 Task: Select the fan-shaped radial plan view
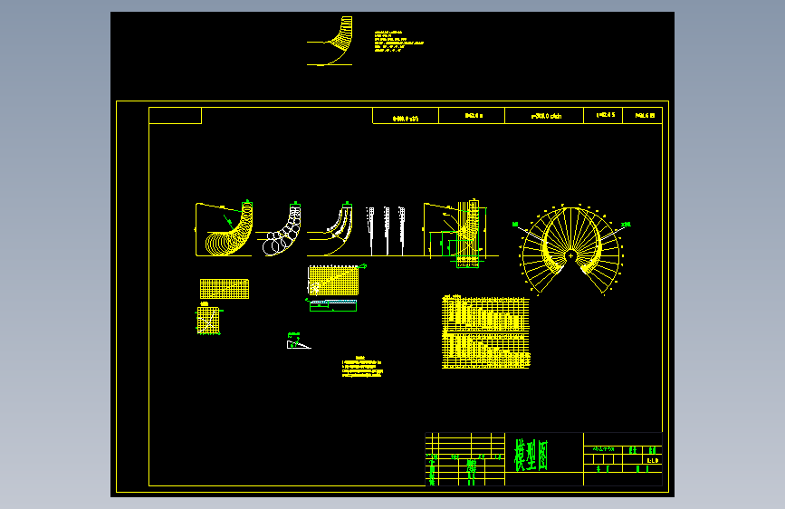coord(571,248)
